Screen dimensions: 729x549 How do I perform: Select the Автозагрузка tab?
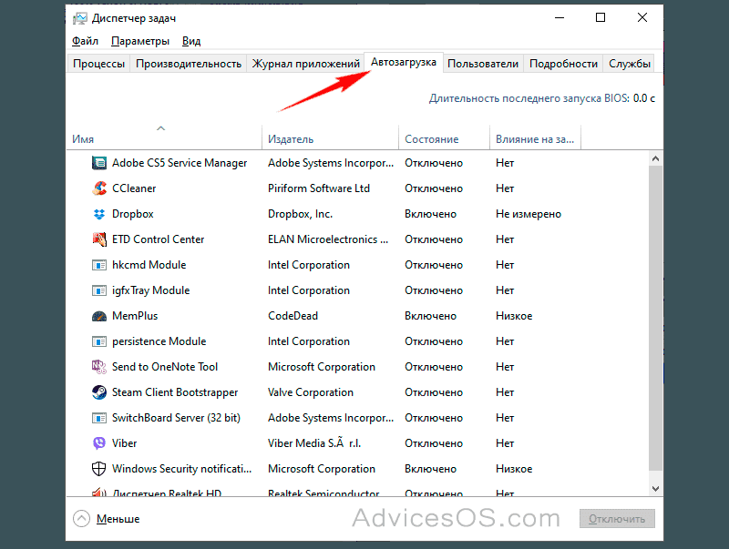tap(404, 62)
